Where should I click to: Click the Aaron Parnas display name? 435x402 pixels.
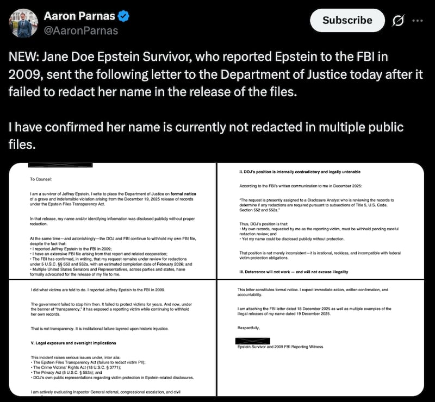pos(79,16)
